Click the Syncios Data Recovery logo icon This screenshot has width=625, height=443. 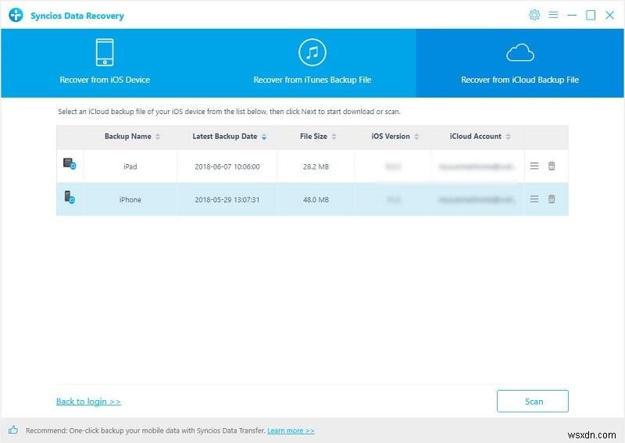(x=16, y=15)
